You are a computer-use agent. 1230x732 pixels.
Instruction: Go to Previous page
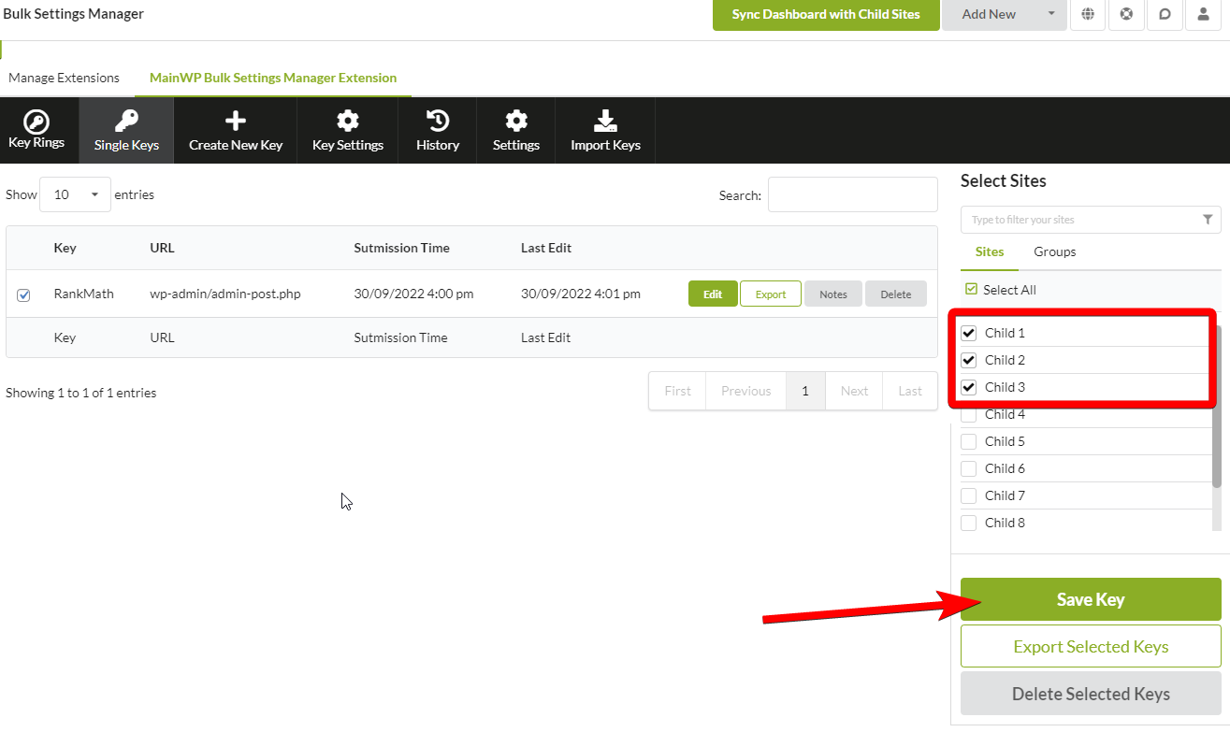(746, 391)
